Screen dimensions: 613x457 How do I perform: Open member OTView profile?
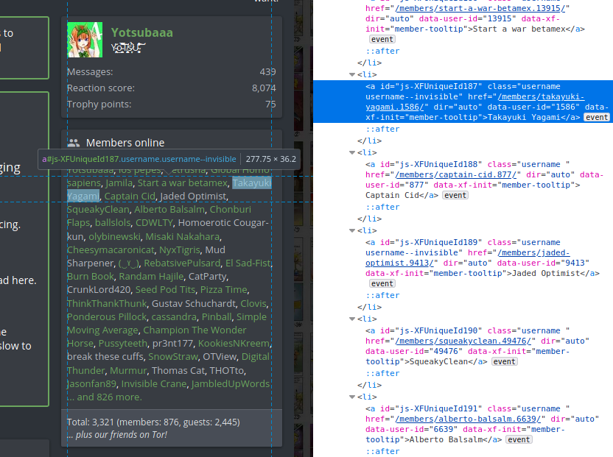pyautogui.click(x=220, y=357)
